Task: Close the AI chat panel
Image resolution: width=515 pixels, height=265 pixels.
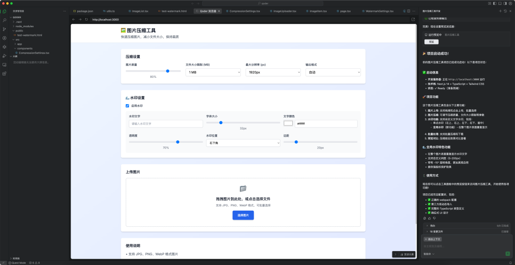Action: coord(510,11)
